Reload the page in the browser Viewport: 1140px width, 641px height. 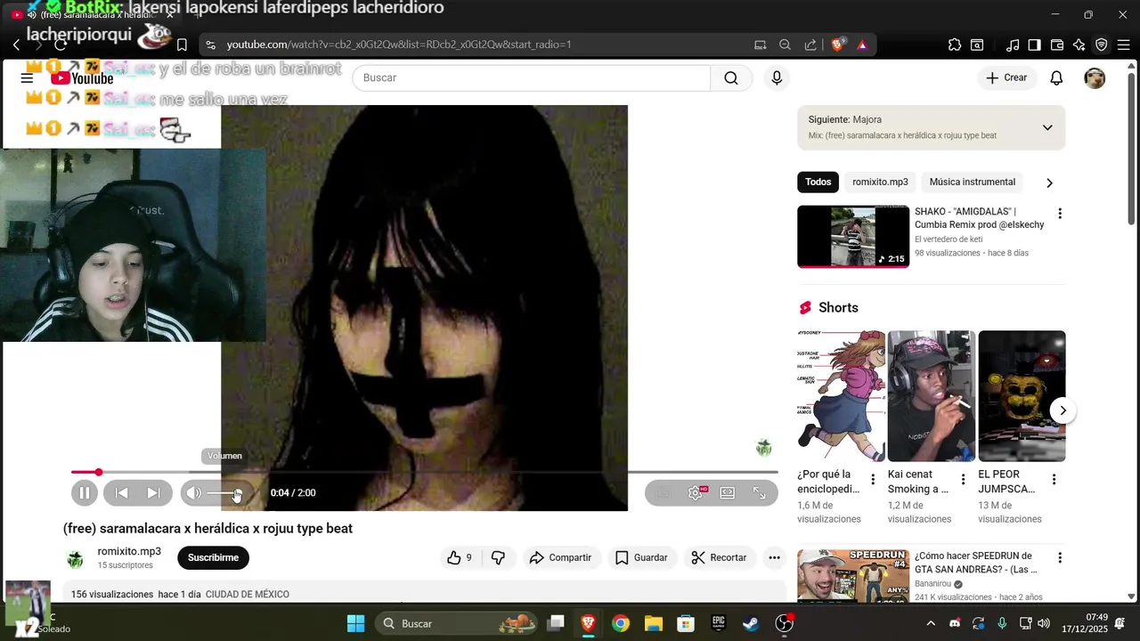61,45
